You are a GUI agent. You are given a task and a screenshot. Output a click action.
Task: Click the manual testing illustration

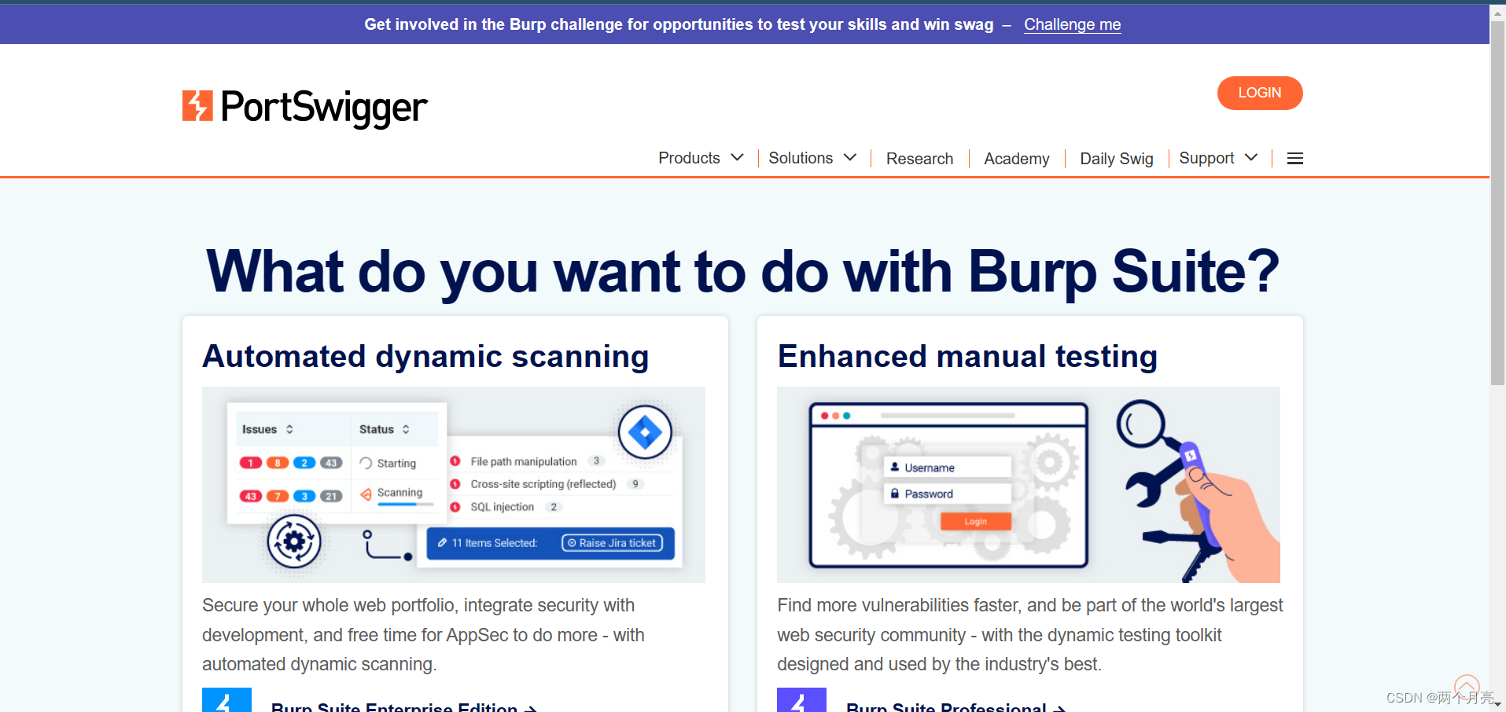(x=1029, y=485)
